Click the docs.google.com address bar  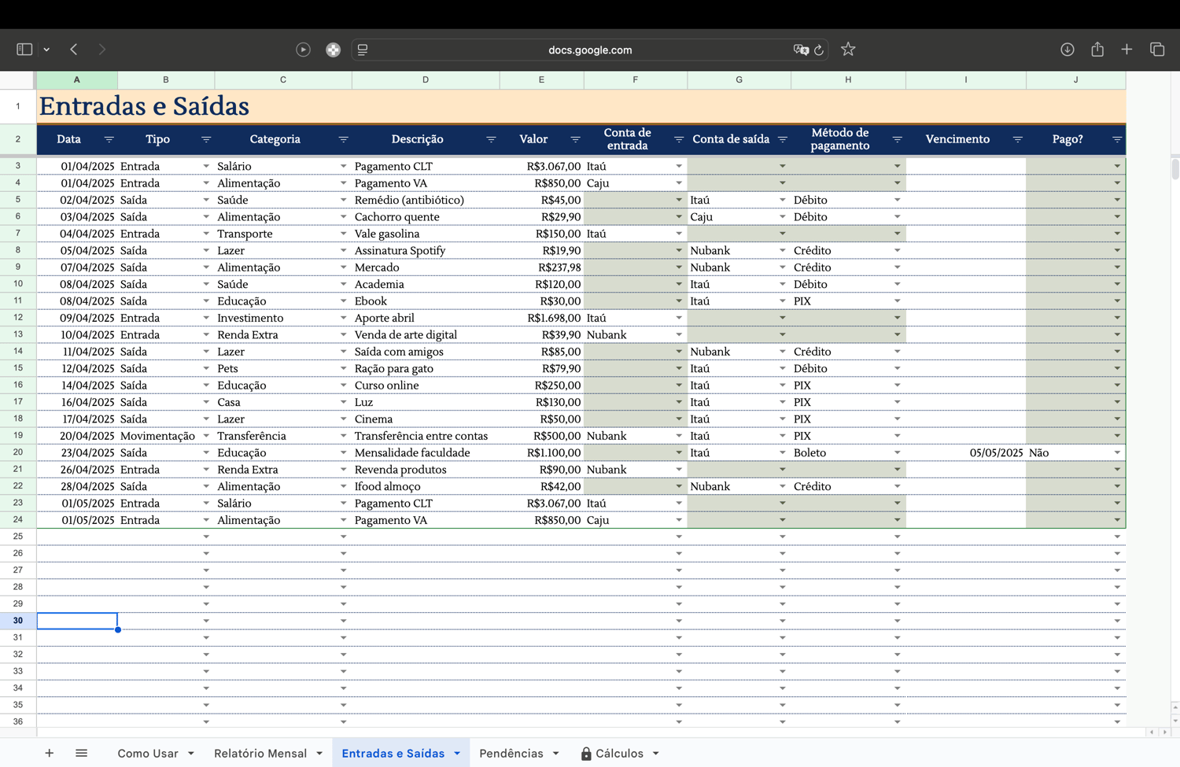tap(590, 50)
